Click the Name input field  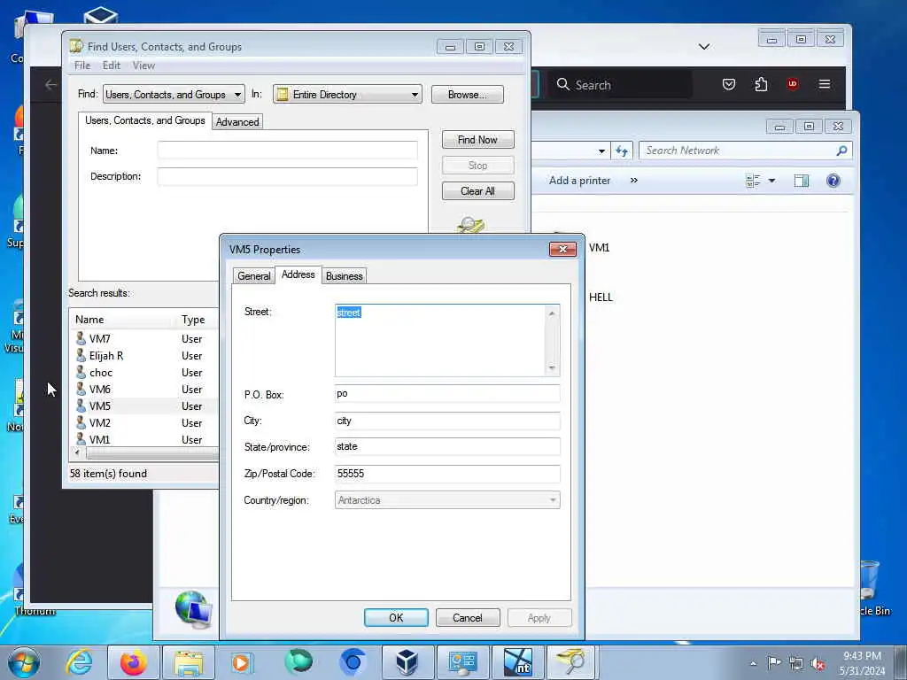[x=288, y=151]
